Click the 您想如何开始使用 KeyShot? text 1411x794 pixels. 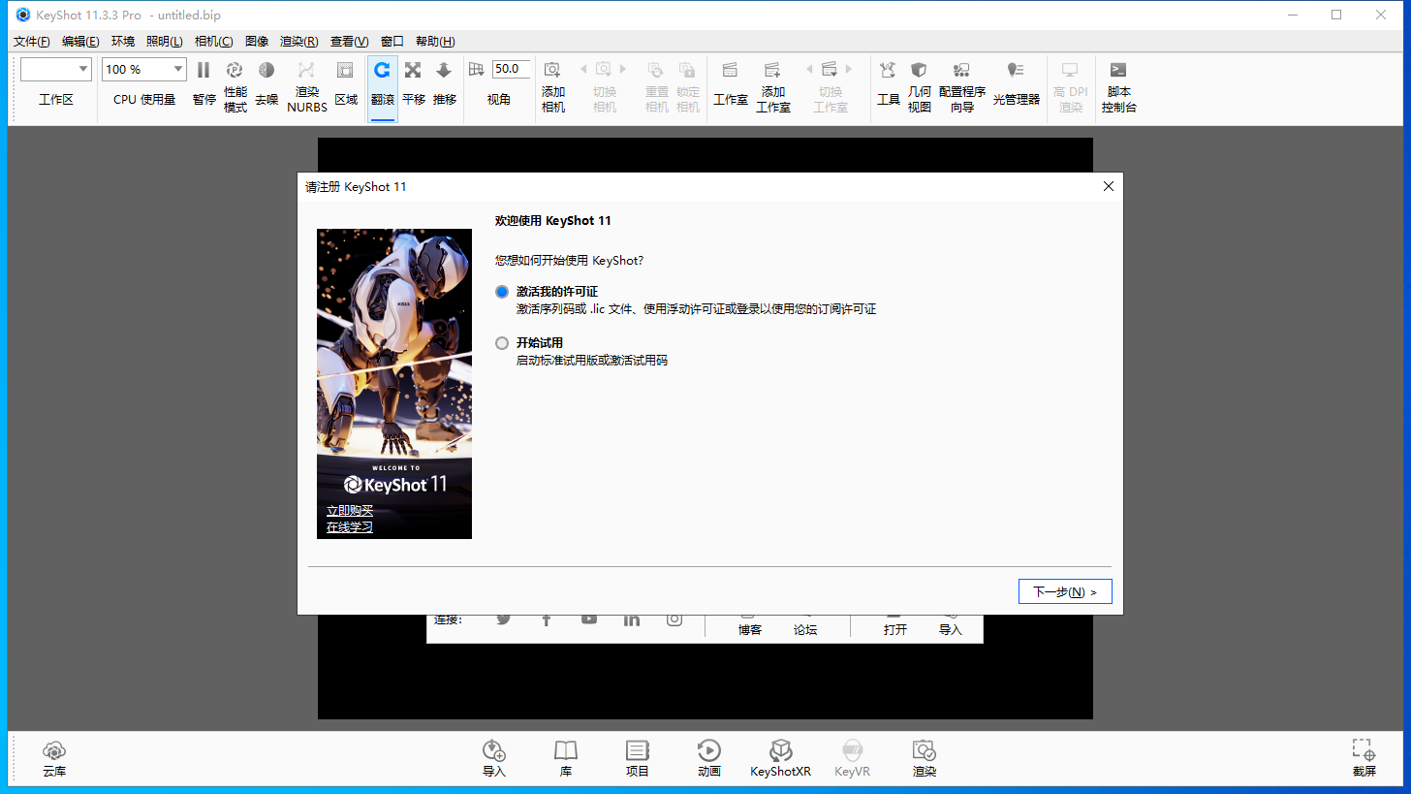click(569, 261)
